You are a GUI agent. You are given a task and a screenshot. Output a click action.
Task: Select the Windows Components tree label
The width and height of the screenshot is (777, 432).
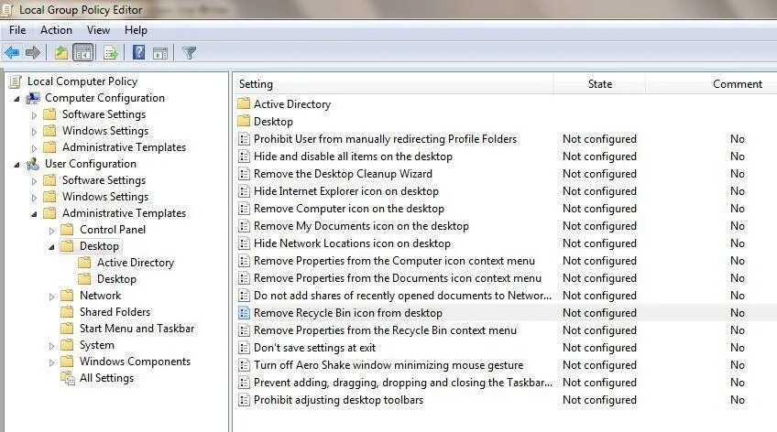coord(135,362)
